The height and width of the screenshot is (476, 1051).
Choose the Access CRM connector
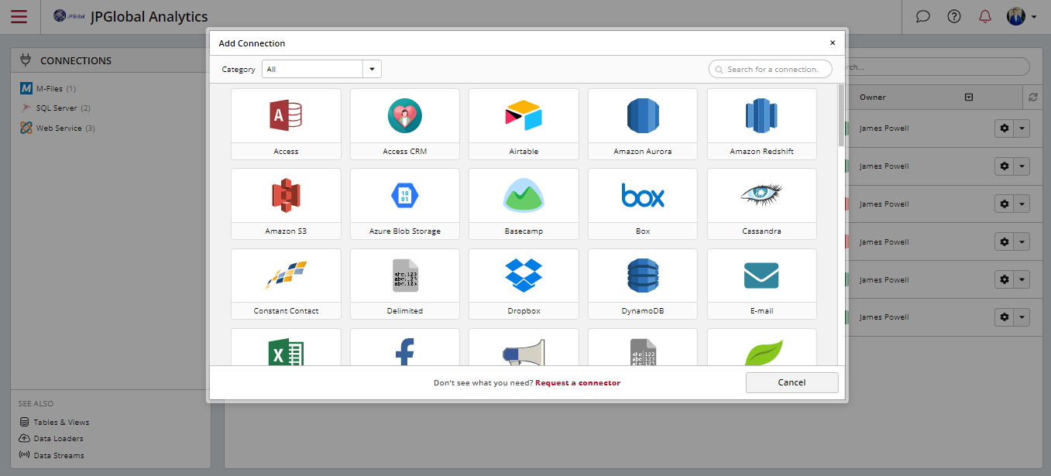click(405, 124)
